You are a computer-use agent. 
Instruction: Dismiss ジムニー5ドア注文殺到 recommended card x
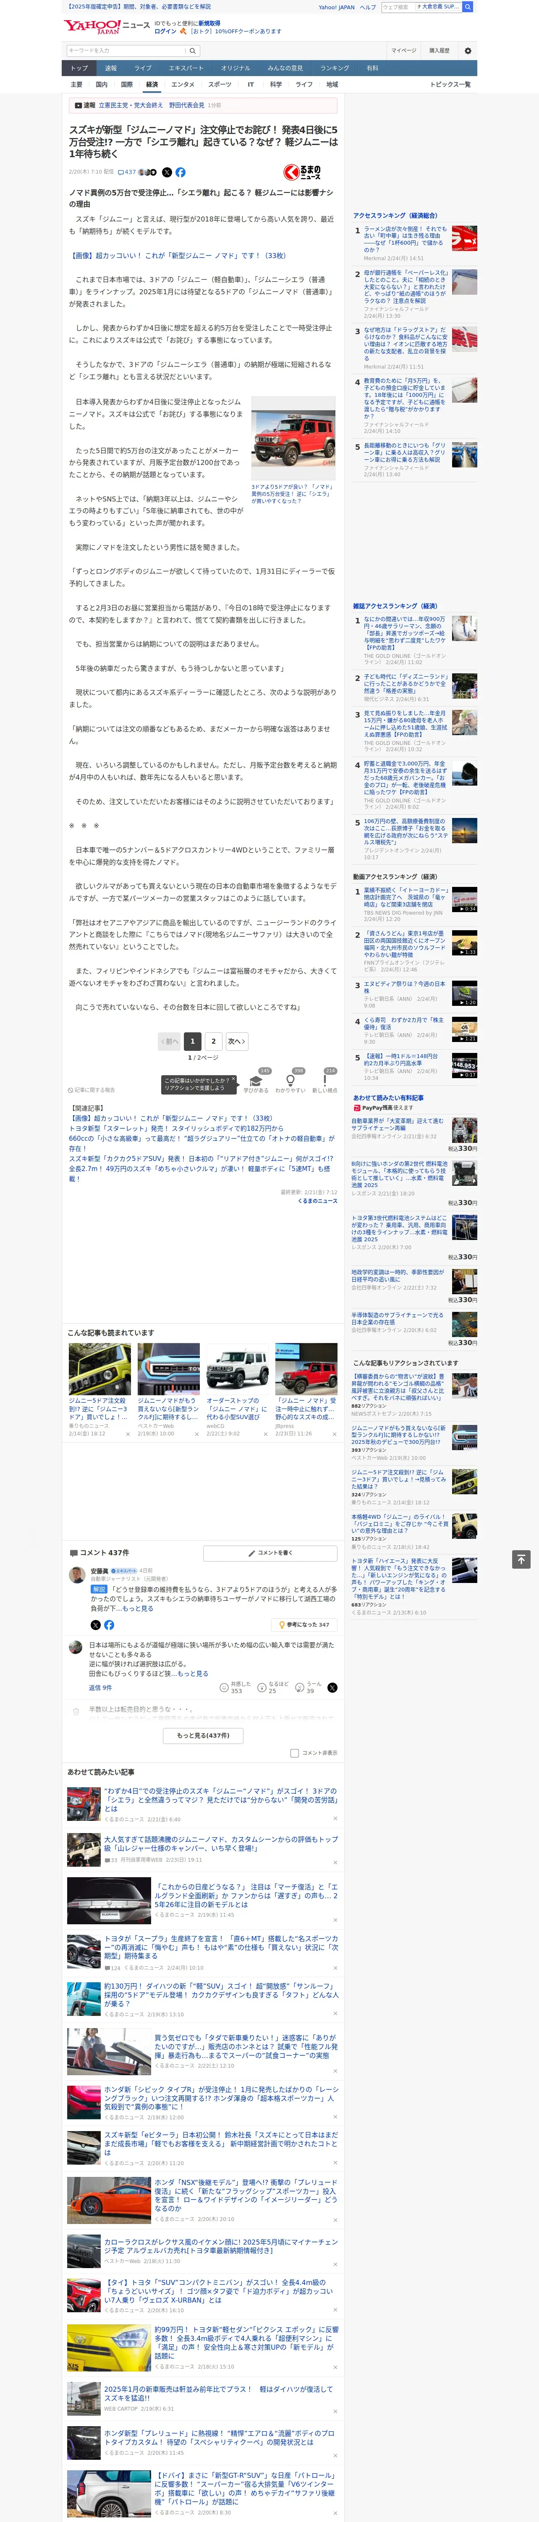click(x=127, y=1434)
